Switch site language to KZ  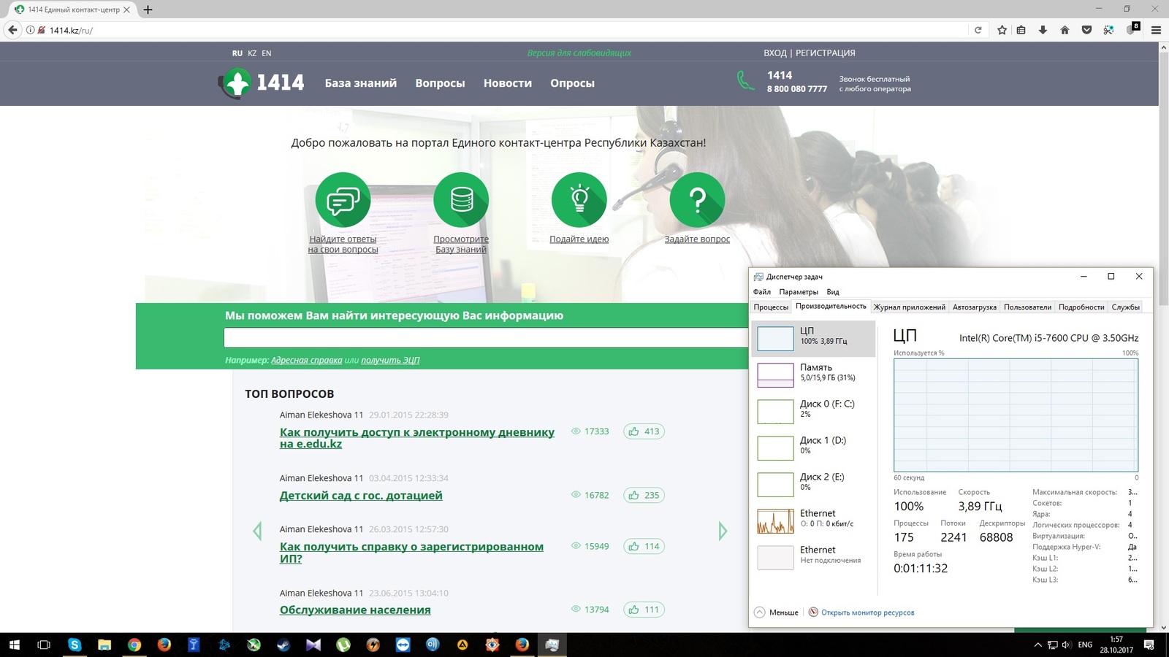click(x=252, y=53)
